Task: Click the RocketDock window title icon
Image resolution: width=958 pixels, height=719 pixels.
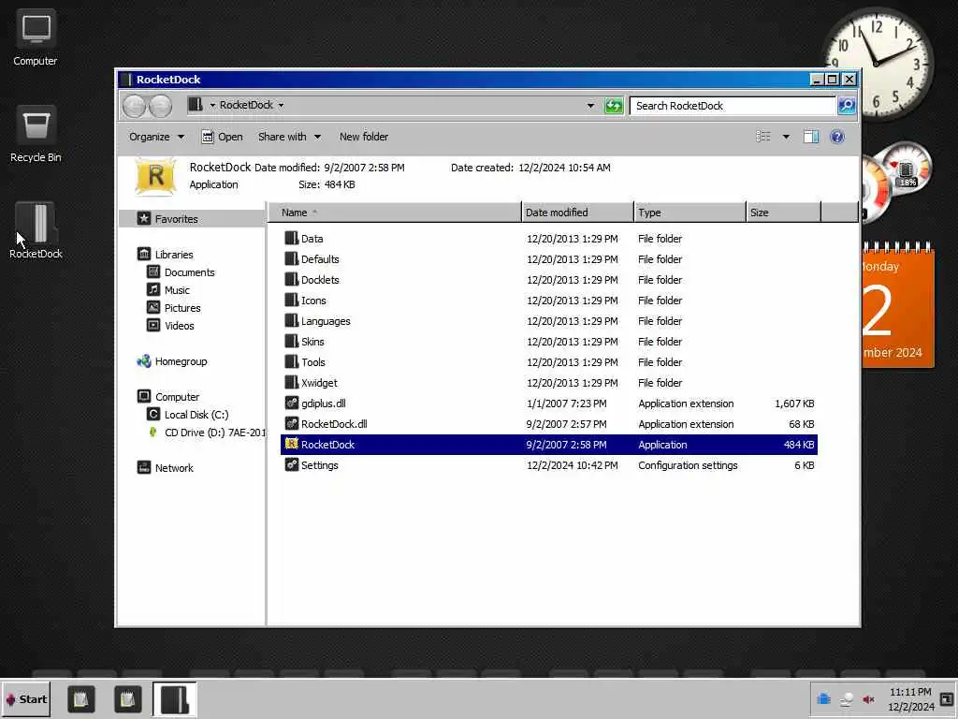Action: pos(126,80)
